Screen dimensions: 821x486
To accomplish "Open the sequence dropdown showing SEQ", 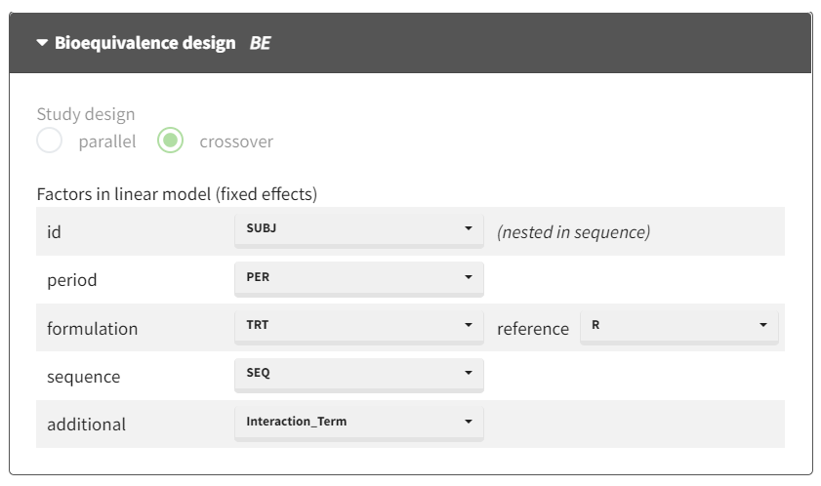I will pyautogui.click(x=357, y=374).
